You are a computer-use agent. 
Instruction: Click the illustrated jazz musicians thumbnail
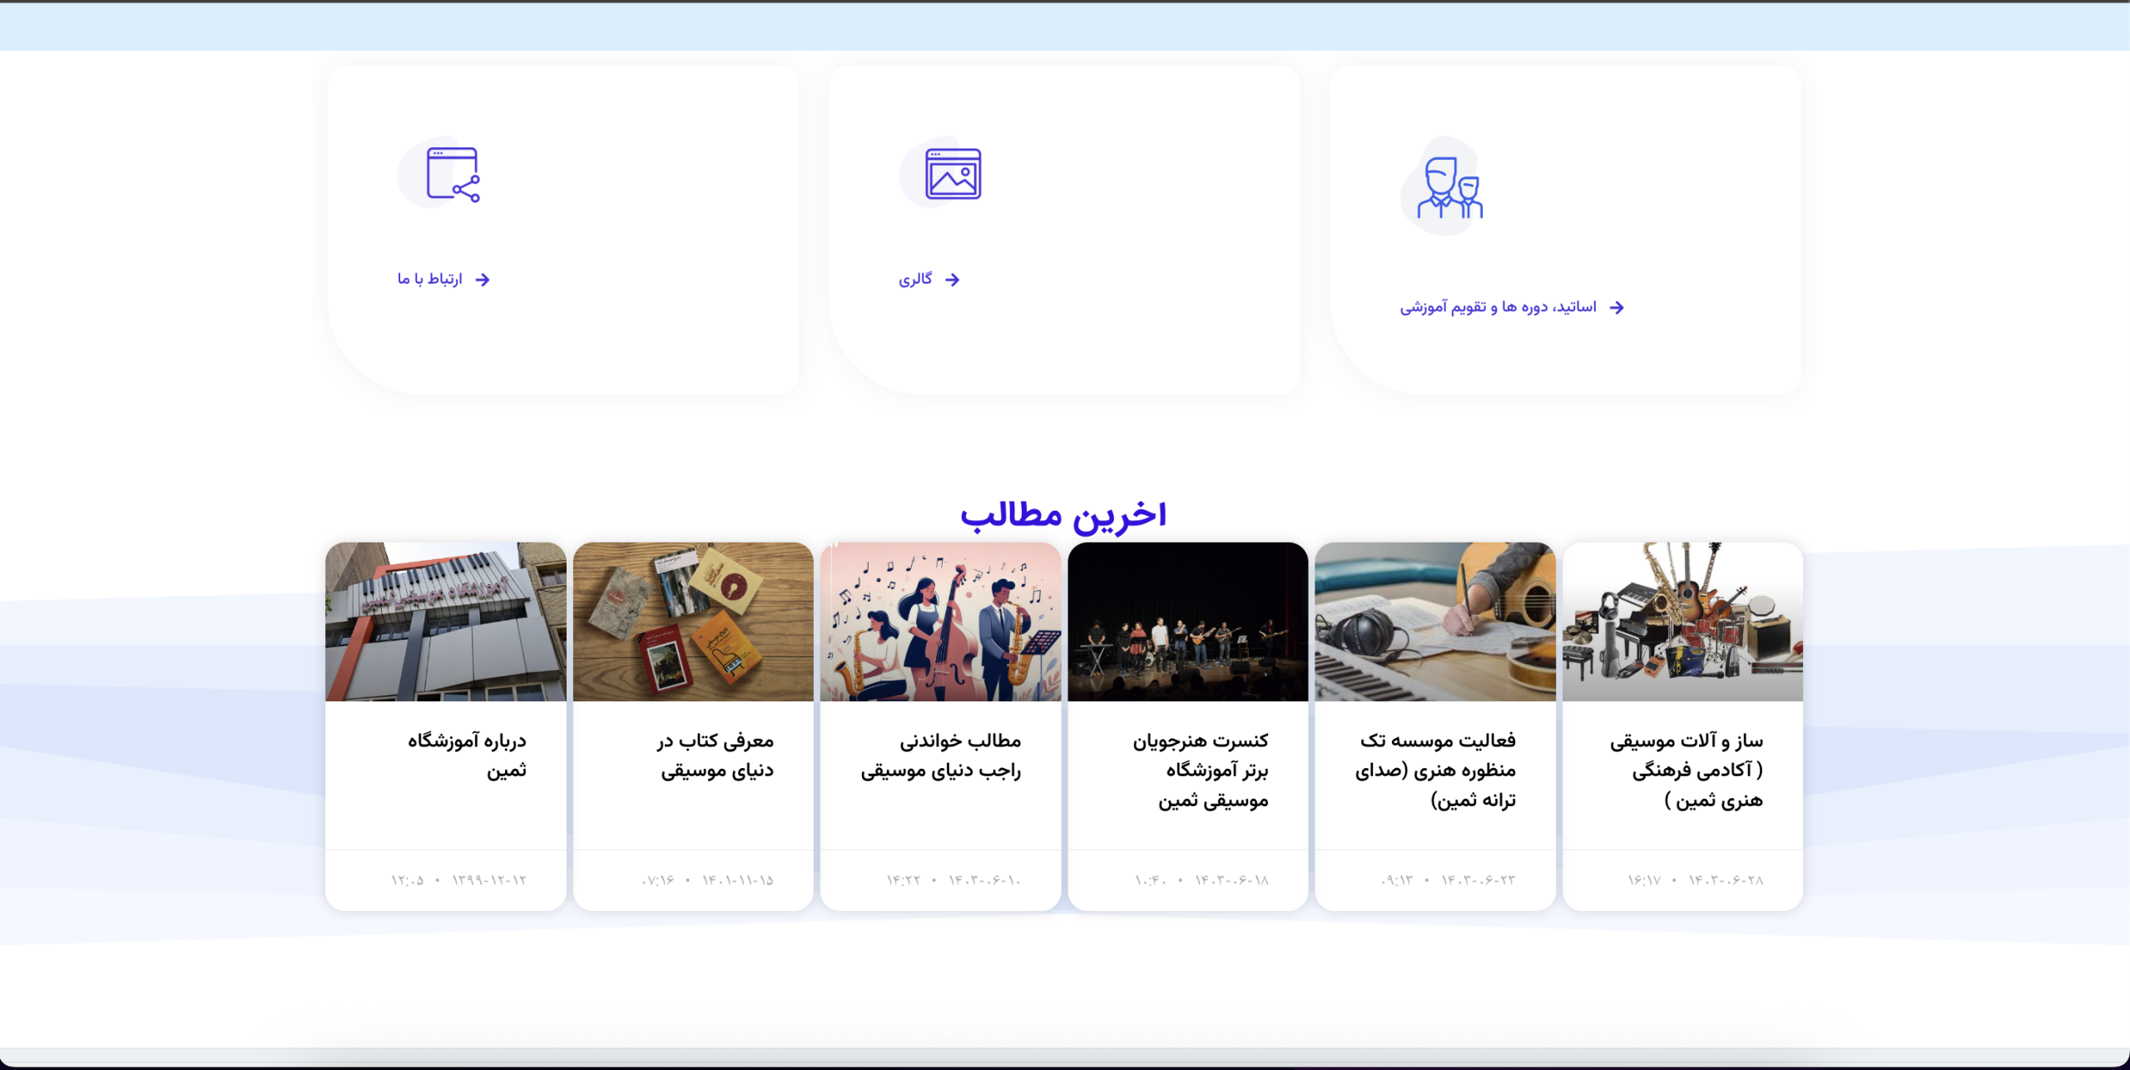pos(940,622)
